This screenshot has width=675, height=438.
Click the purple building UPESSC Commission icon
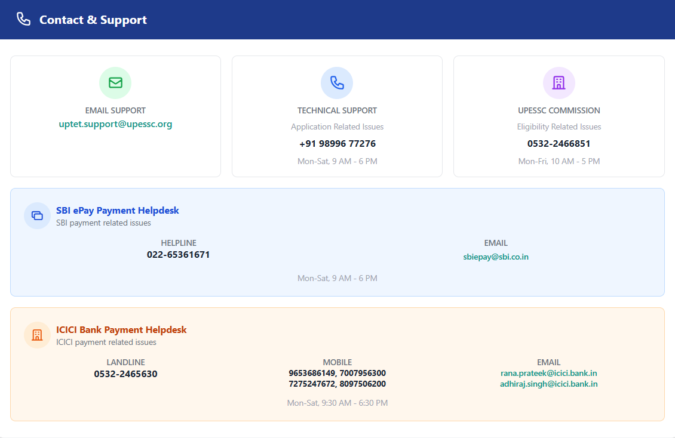(x=559, y=83)
